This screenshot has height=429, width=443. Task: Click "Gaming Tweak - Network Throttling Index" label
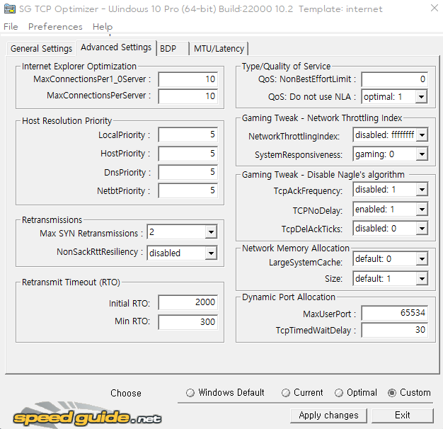point(322,118)
